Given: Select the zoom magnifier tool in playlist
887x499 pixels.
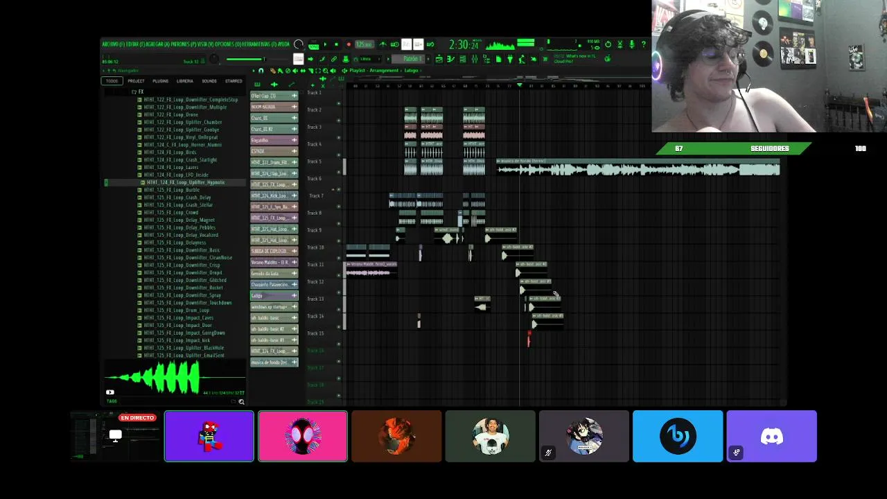Looking at the screenshot, I should click(325, 71).
